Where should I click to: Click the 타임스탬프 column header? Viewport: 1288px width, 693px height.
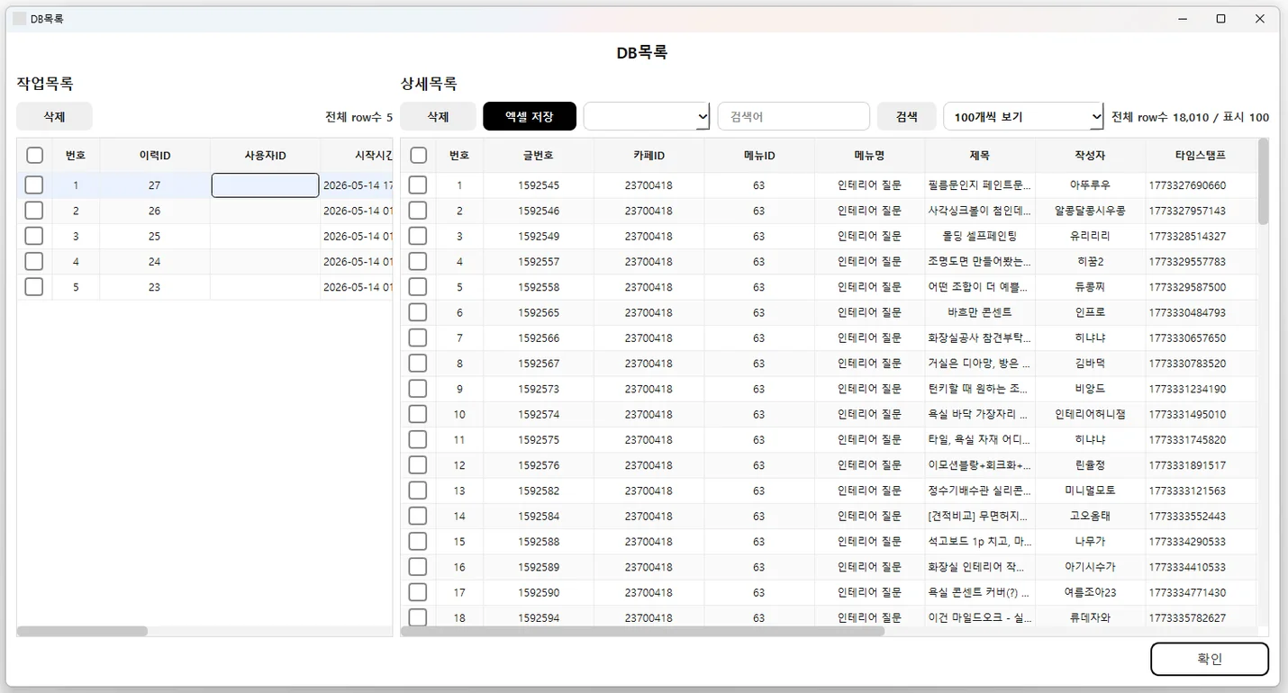tap(1201, 156)
